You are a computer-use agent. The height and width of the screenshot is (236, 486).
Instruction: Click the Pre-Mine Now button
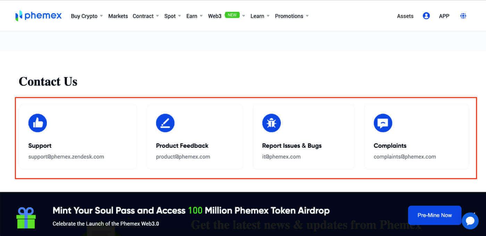coord(435,215)
